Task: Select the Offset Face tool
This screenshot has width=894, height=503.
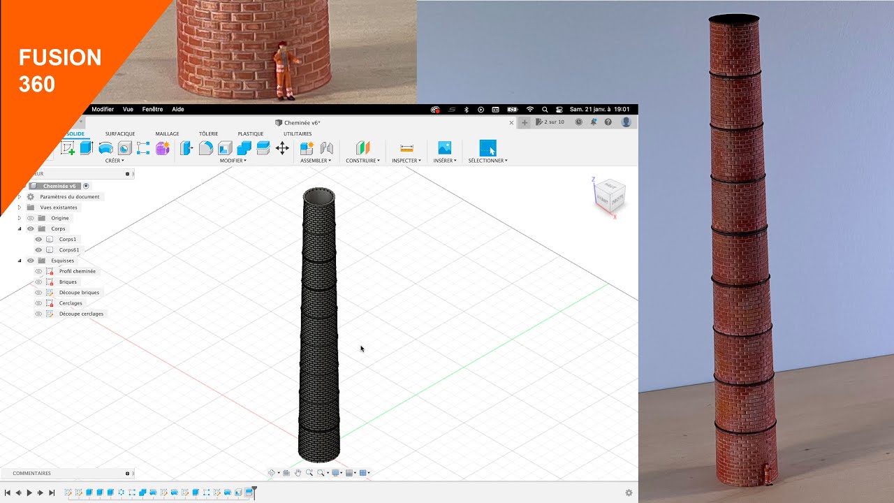Action: point(263,147)
